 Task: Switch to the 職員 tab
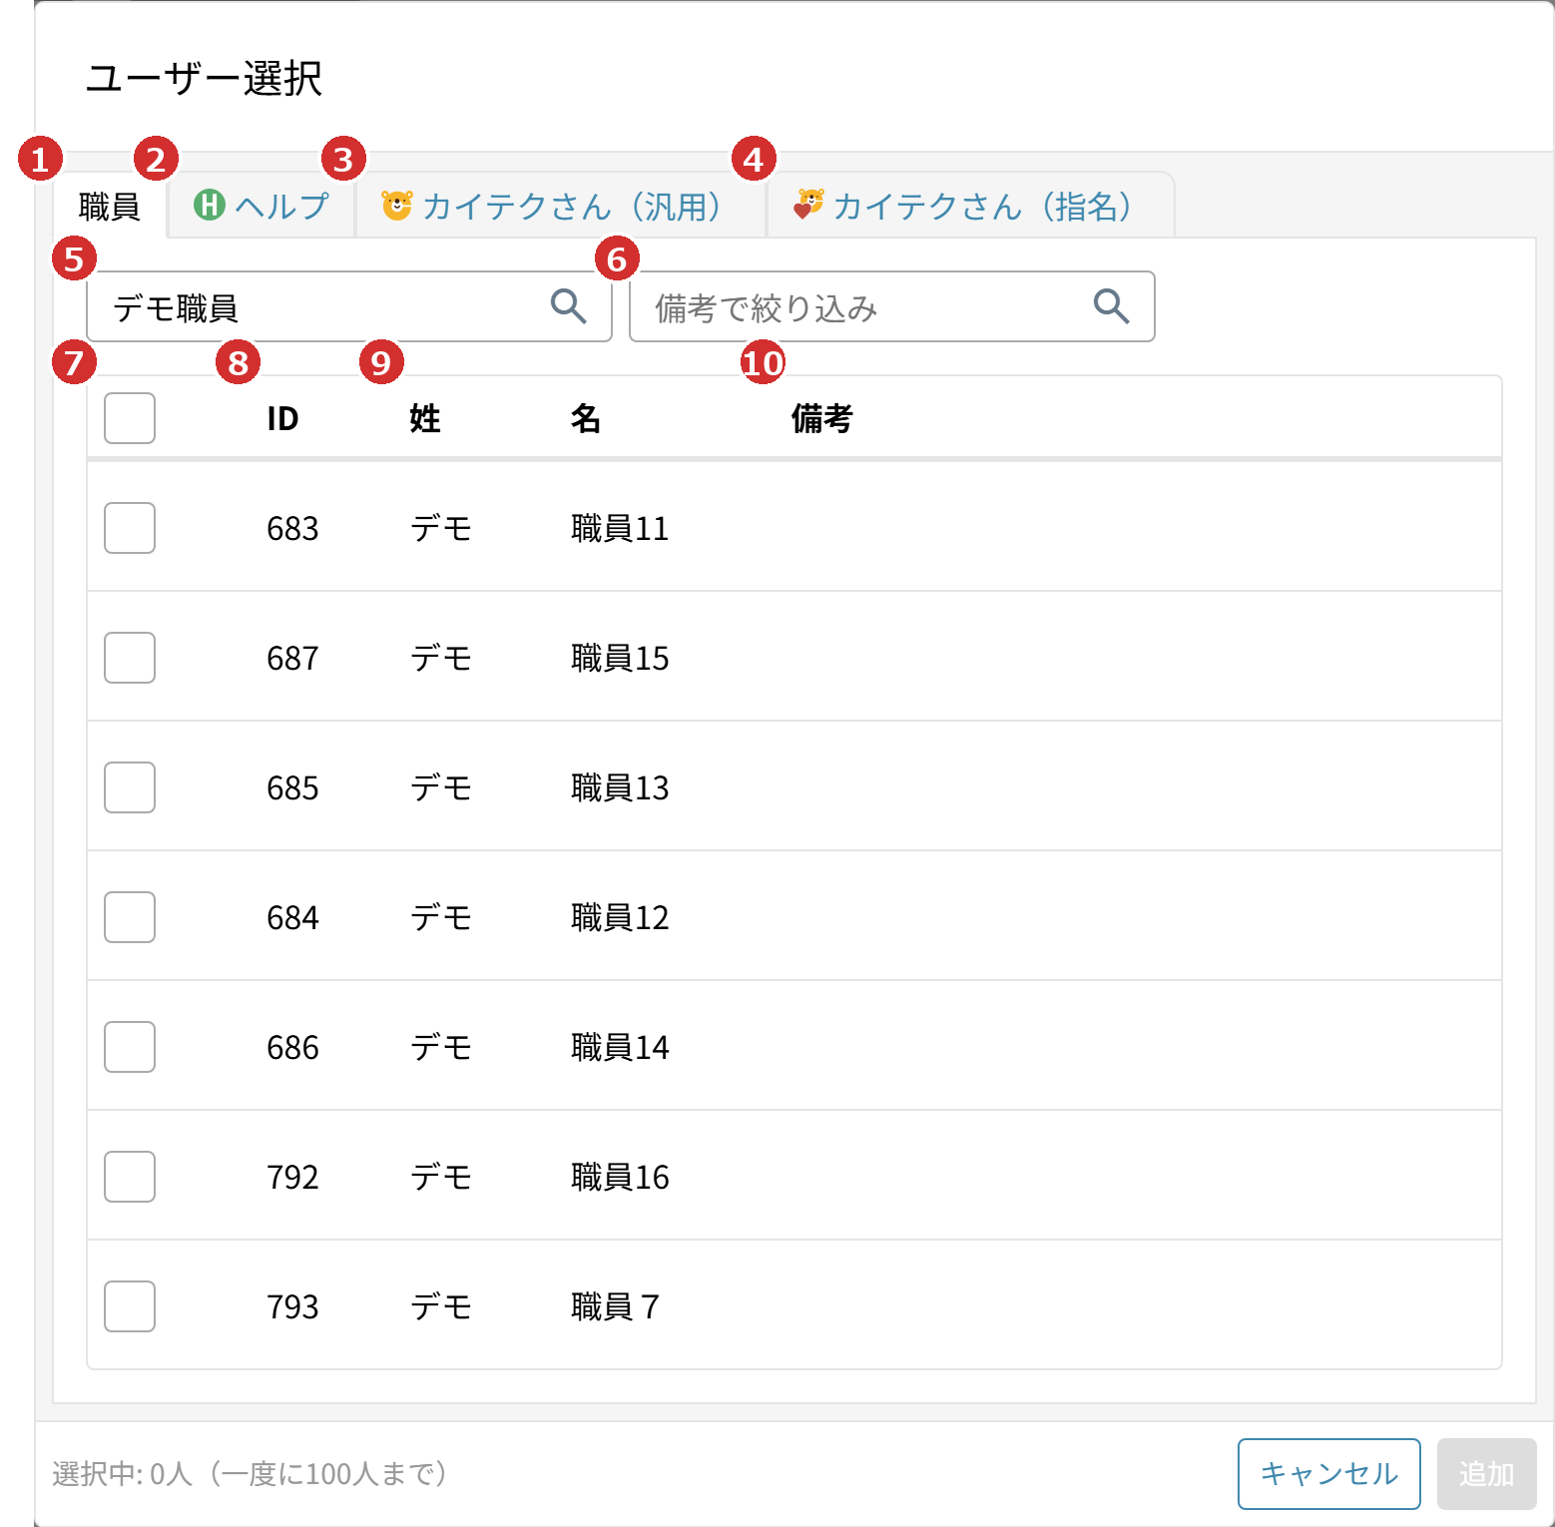click(109, 206)
